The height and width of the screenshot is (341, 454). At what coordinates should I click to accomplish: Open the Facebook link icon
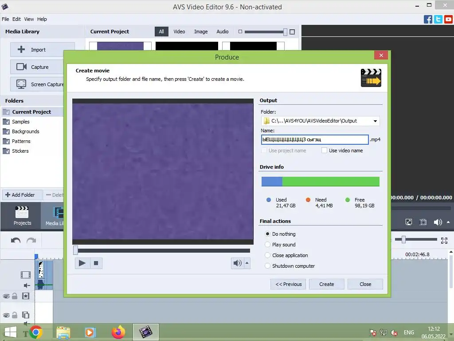pyautogui.click(x=428, y=20)
